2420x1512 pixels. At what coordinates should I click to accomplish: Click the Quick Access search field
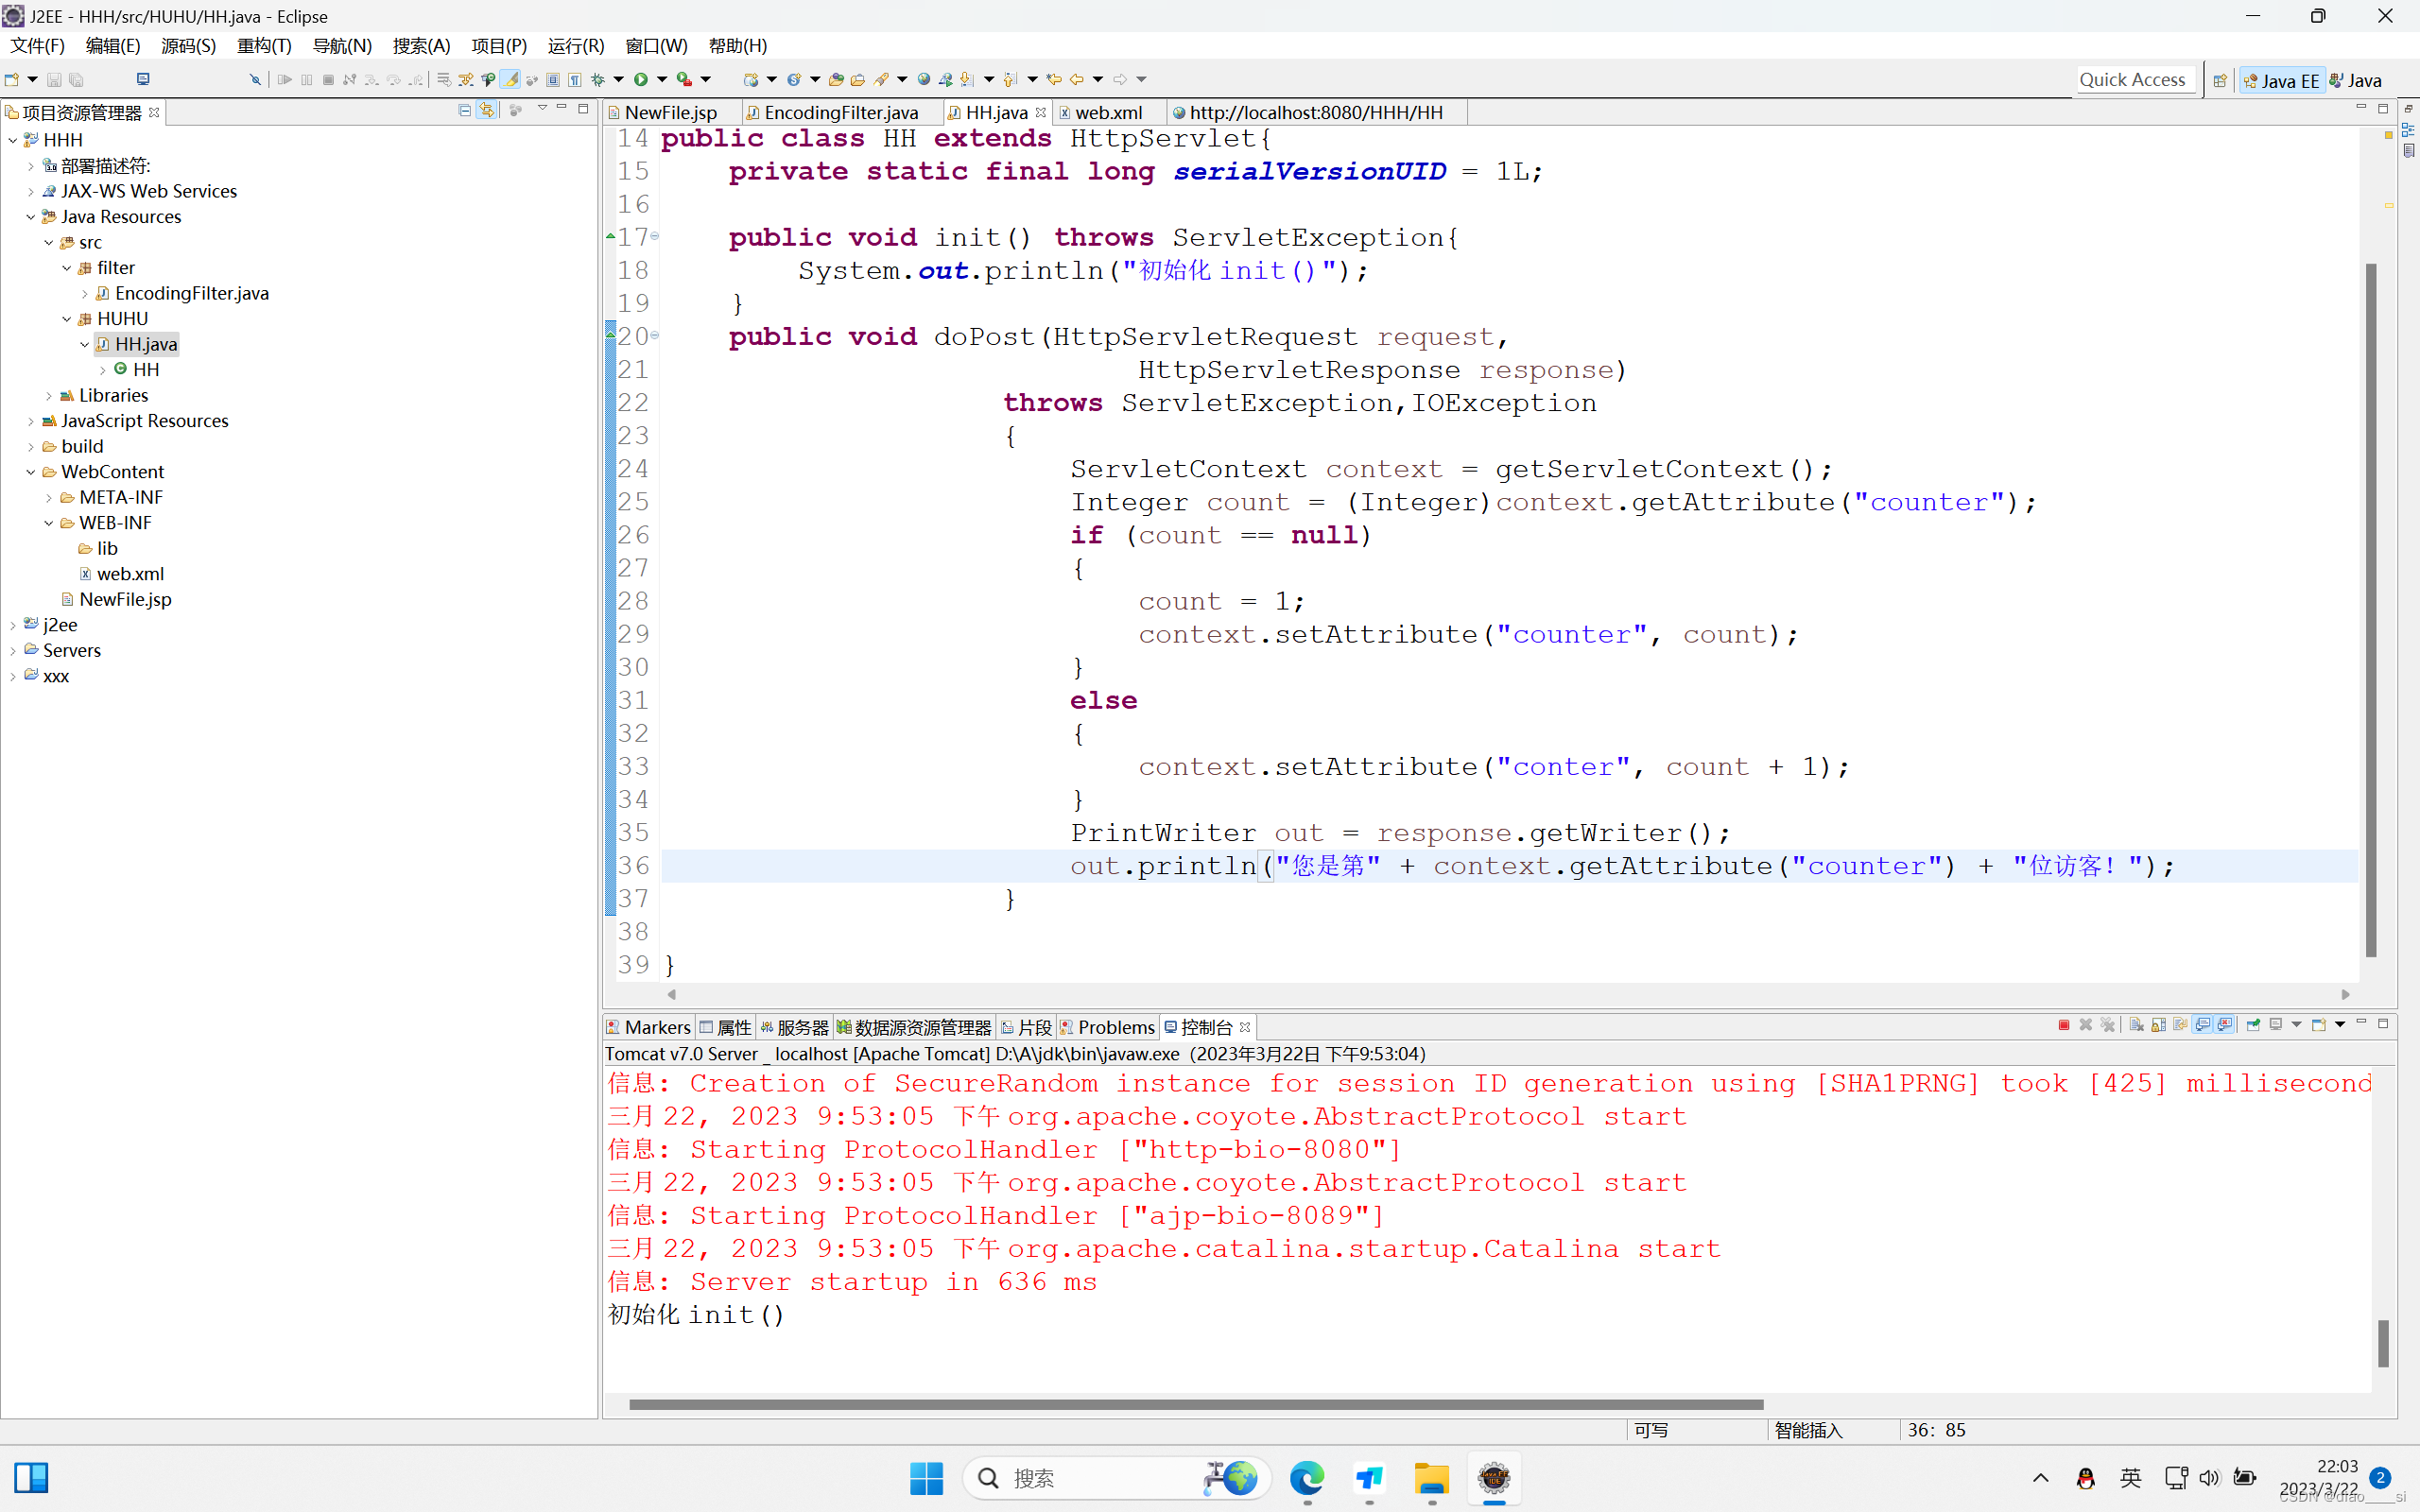pos(2132,80)
